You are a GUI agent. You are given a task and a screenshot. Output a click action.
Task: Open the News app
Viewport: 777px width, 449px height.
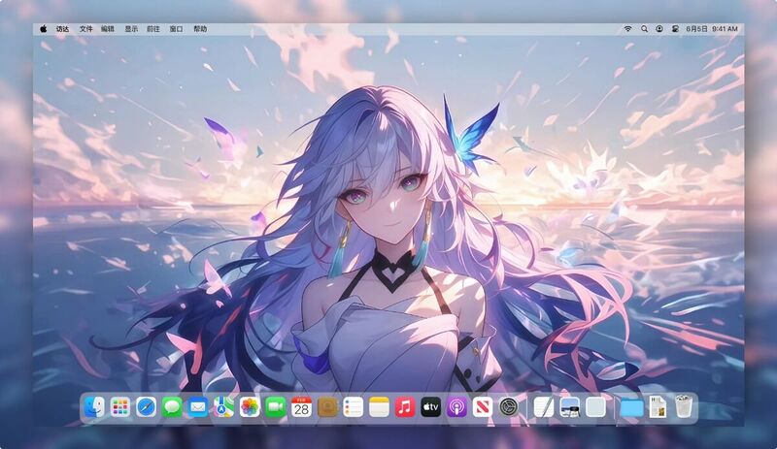click(483, 407)
